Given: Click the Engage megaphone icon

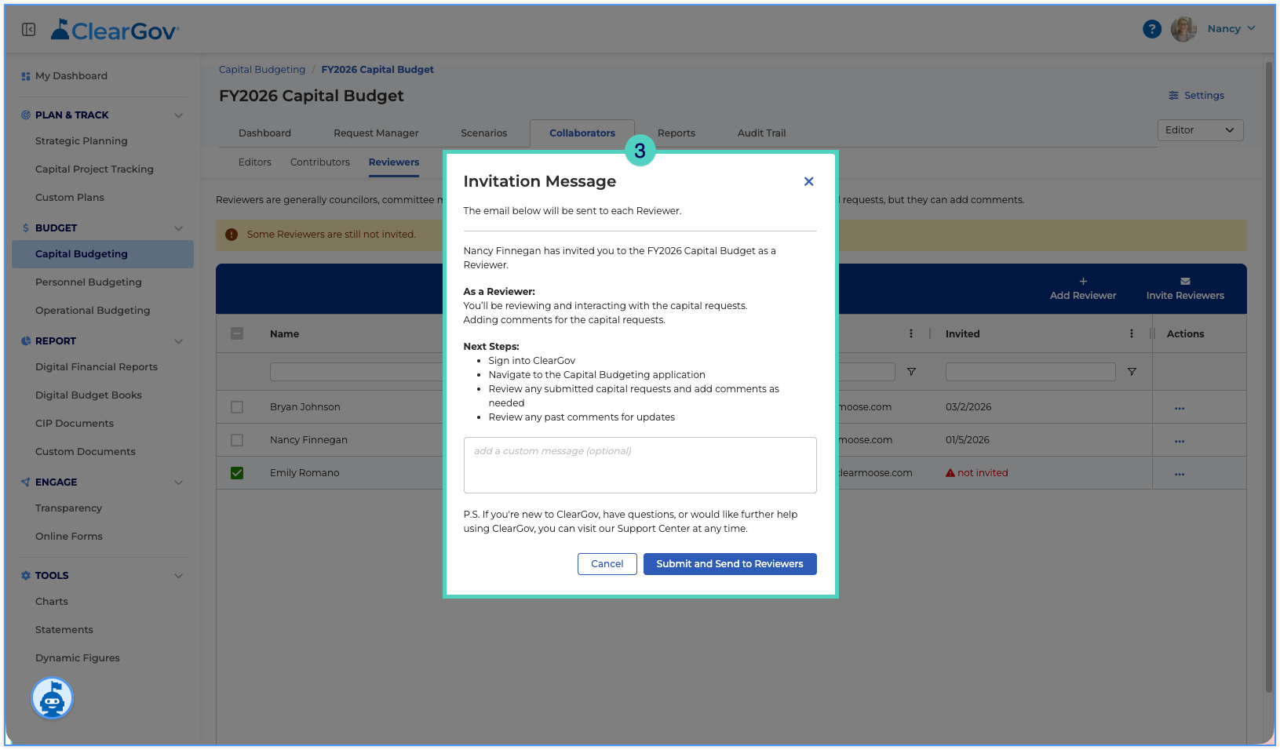Looking at the screenshot, I should coord(26,482).
